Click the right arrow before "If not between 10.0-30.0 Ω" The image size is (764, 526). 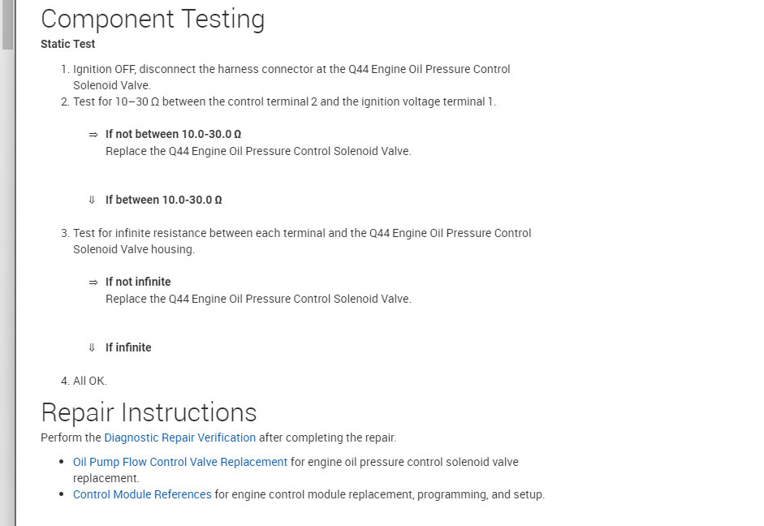click(x=93, y=135)
